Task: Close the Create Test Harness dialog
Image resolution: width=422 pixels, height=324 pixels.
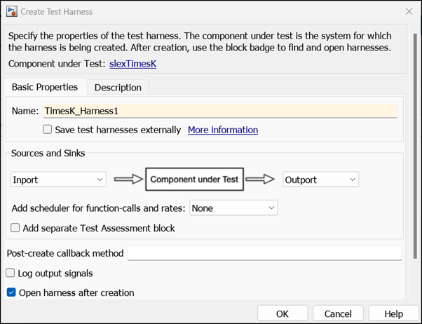Action: [409, 11]
